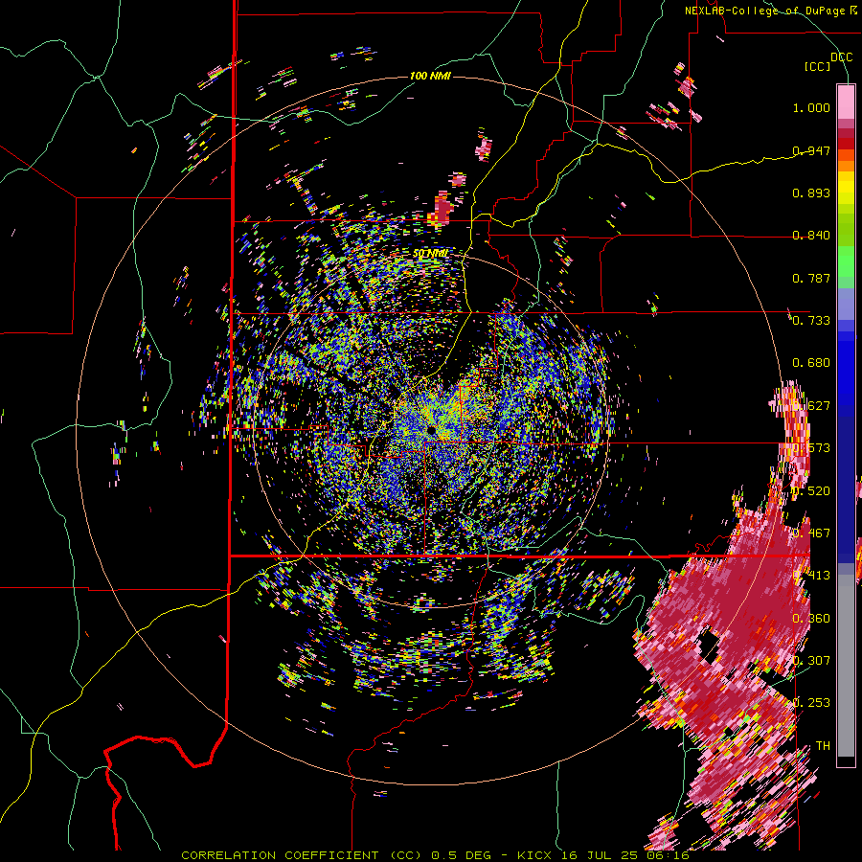The width and height of the screenshot is (862, 862).
Task: Select the DCC label above the color bar
Action: point(841,57)
